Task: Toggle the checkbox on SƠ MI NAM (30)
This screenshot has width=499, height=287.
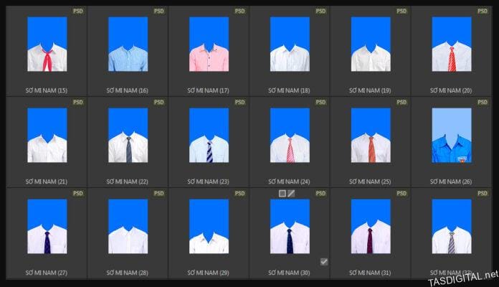Action: 323,262
